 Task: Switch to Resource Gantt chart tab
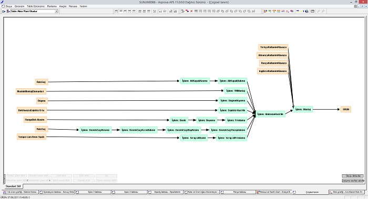coord(274,192)
